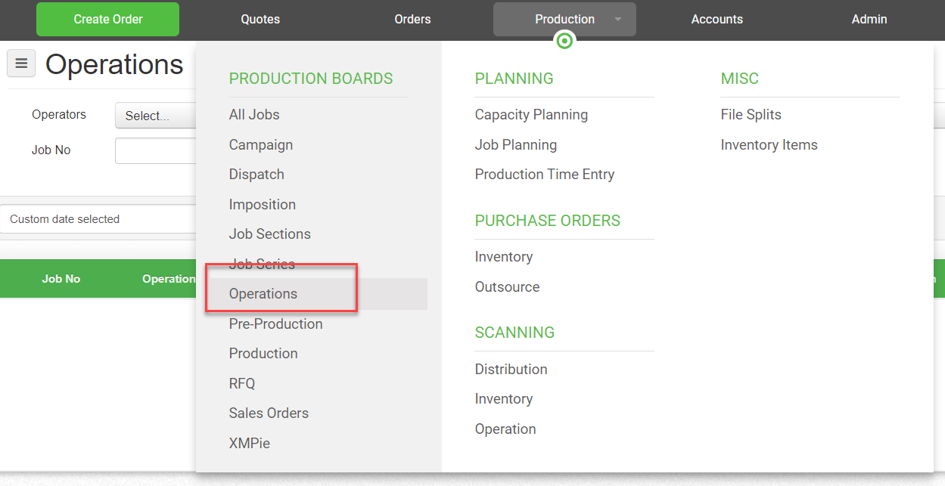
Task: Open the Quotes menu
Action: pyautogui.click(x=260, y=20)
